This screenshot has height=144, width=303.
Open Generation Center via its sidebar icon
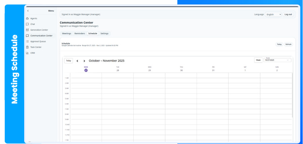27,30
